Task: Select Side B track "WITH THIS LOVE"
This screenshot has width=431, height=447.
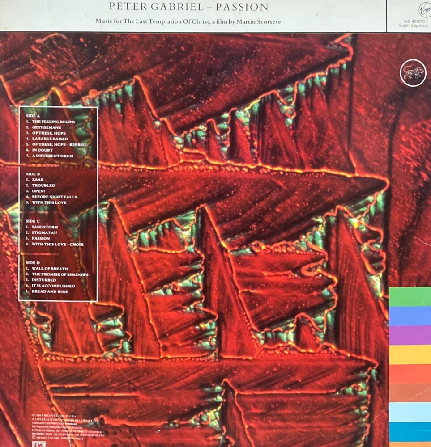Action: tap(49, 202)
